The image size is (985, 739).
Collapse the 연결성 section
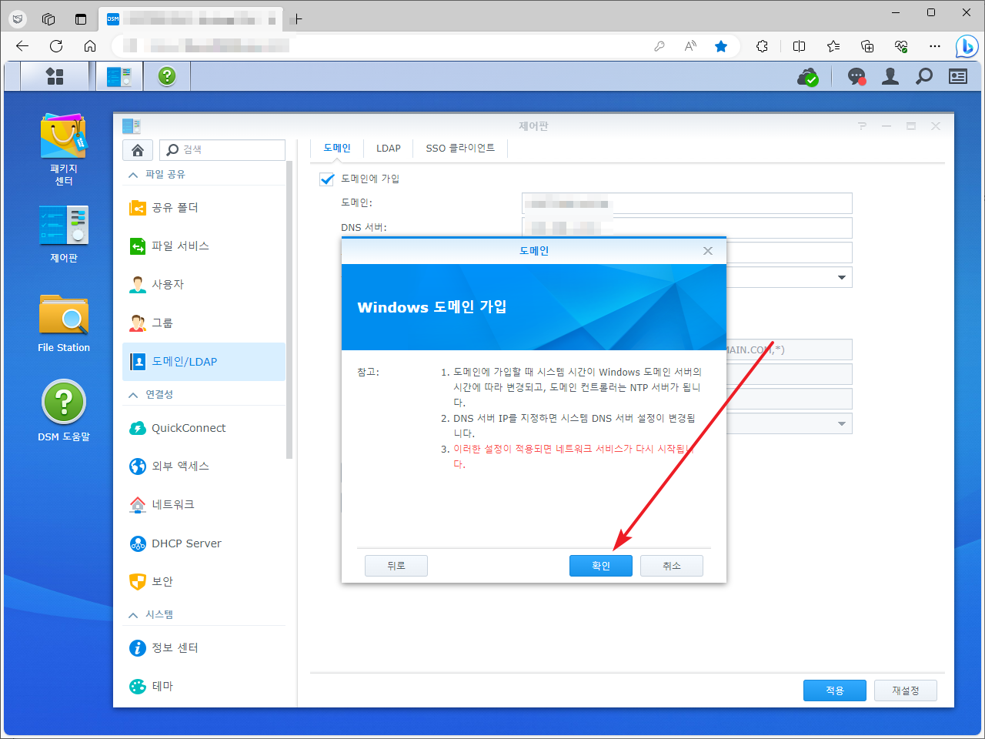pyautogui.click(x=133, y=395)
